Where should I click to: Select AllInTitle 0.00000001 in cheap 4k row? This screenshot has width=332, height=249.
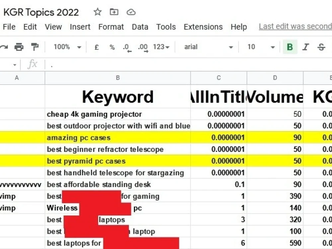click(219, 114)
